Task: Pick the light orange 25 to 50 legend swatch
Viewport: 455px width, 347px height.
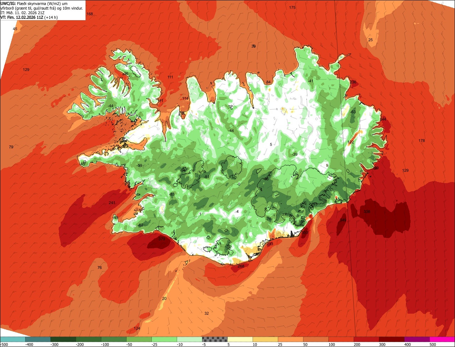Action: (x=290, y=339)
